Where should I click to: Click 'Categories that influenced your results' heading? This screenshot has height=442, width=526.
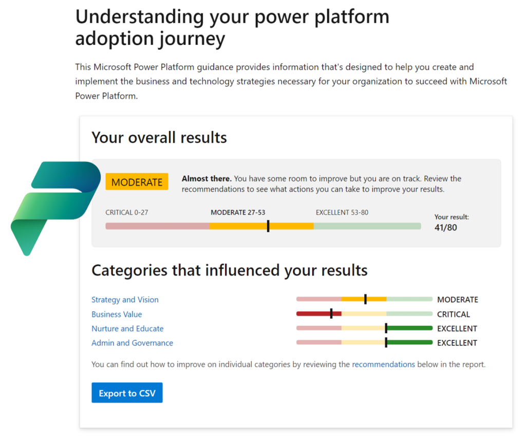coord(230,270)
